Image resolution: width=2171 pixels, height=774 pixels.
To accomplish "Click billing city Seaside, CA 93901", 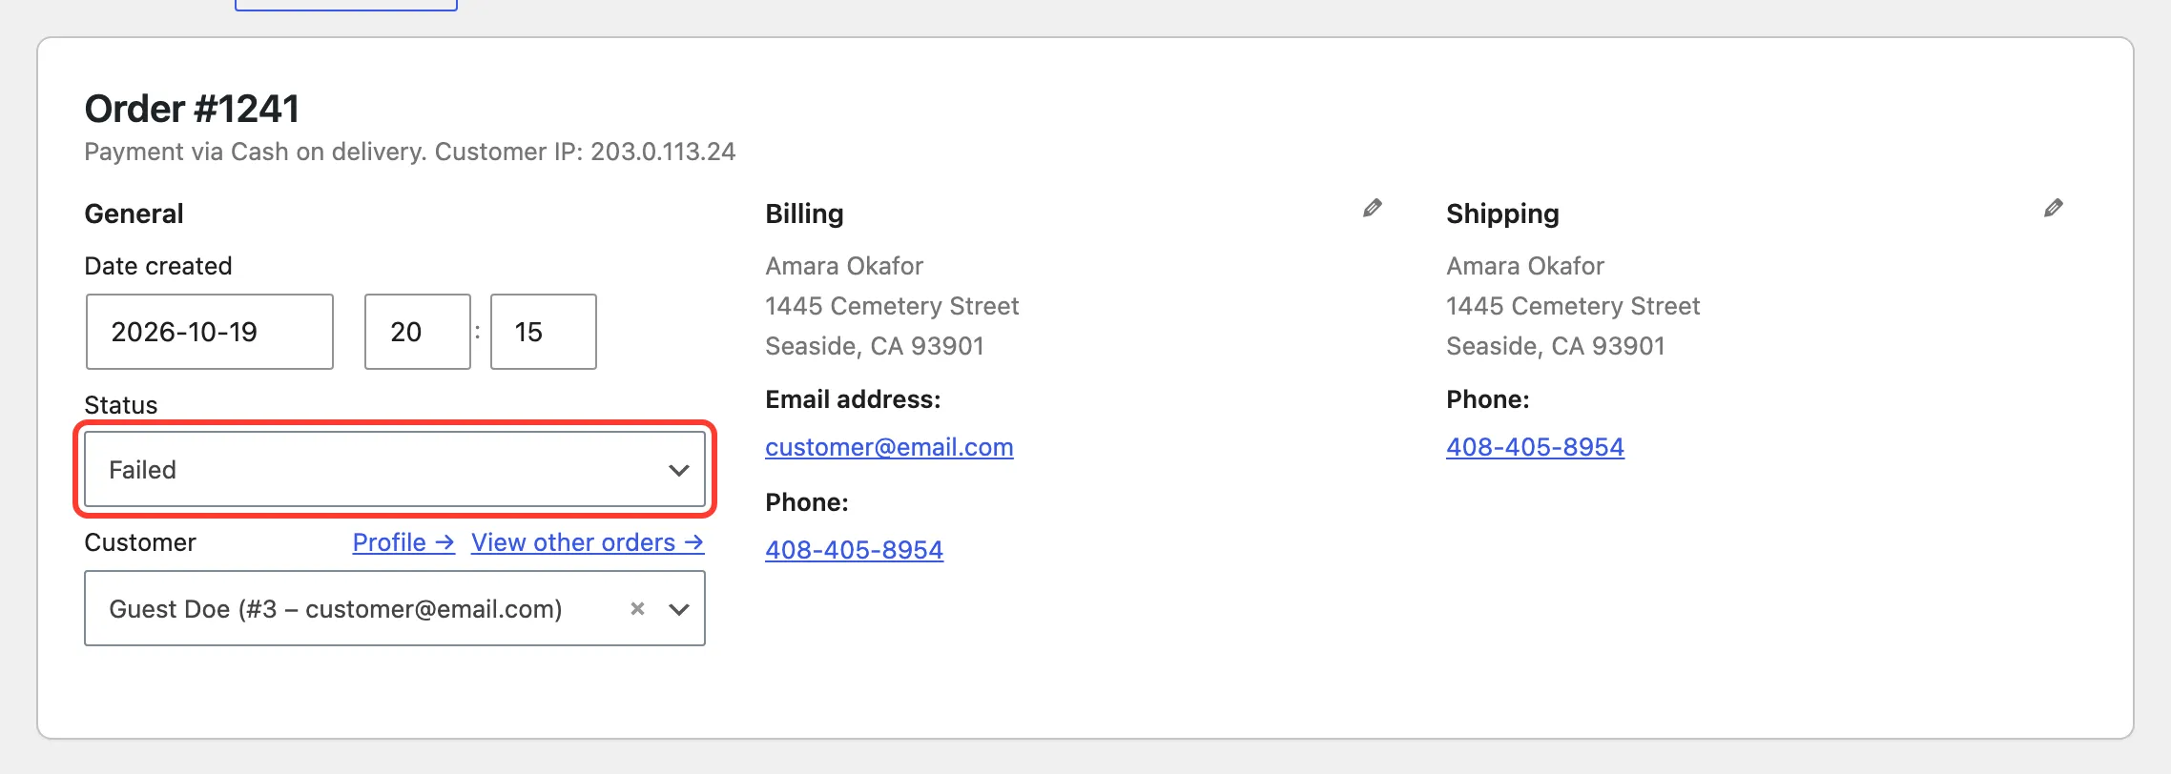I will tap(874, 346).
